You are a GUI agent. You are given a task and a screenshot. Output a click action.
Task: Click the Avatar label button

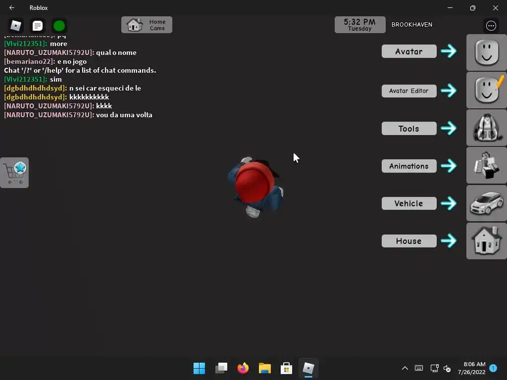click(x=409, y=51)
